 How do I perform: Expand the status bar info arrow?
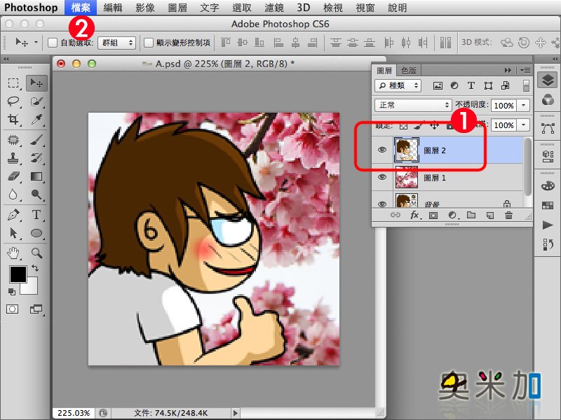pos(235,413)
